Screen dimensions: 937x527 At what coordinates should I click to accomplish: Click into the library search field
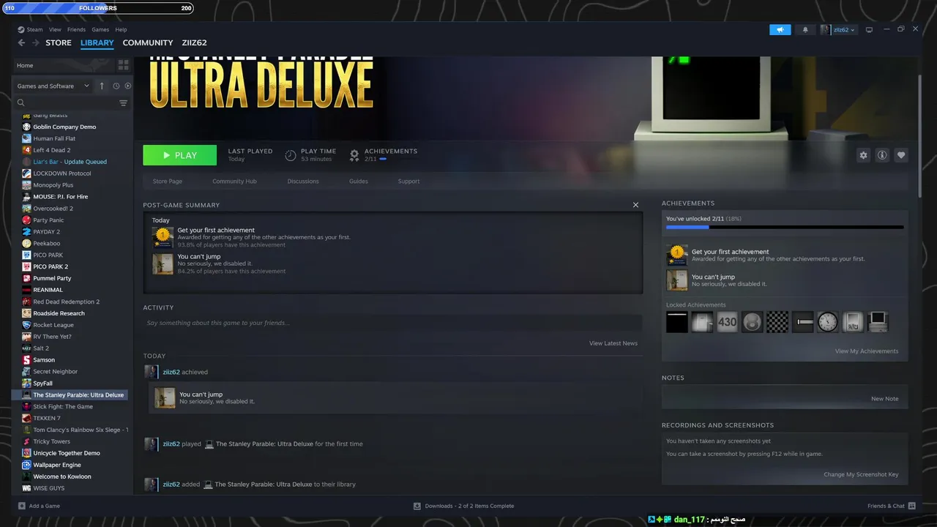64,103
